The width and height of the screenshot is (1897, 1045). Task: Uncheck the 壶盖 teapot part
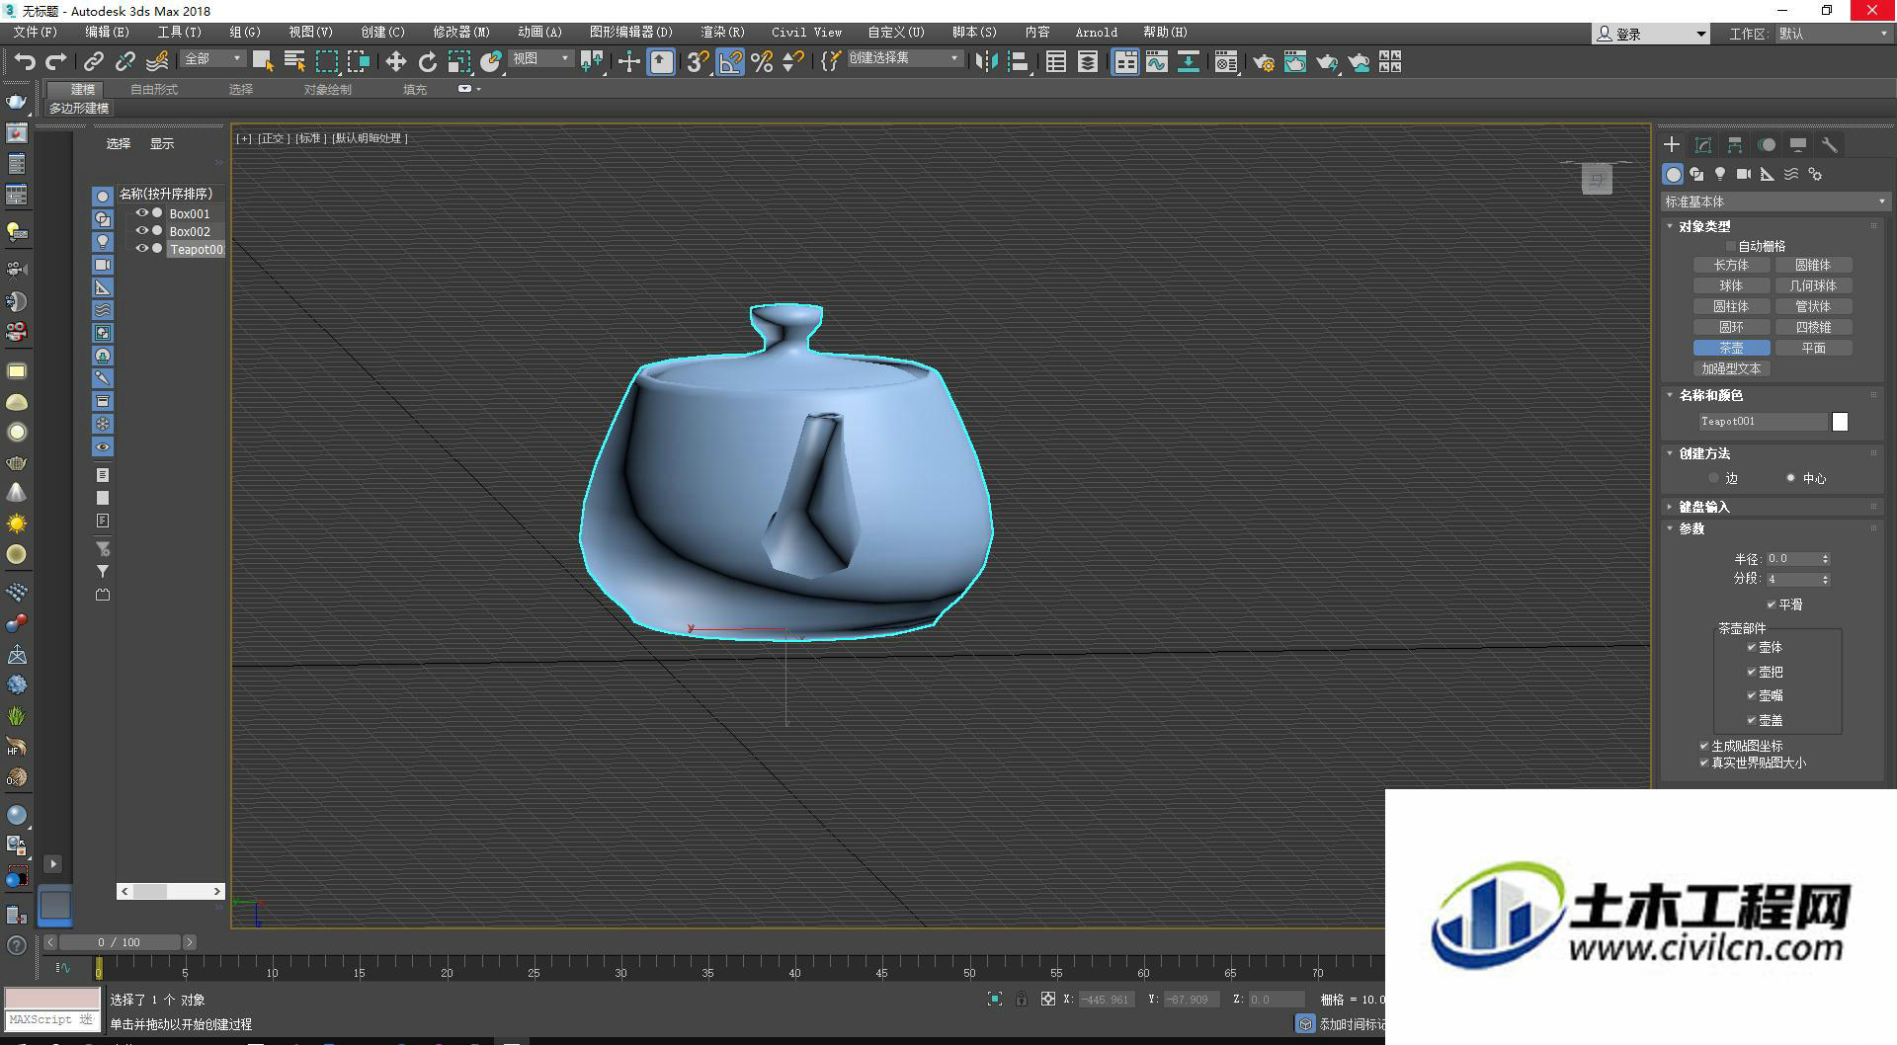tap(1752, 720)
